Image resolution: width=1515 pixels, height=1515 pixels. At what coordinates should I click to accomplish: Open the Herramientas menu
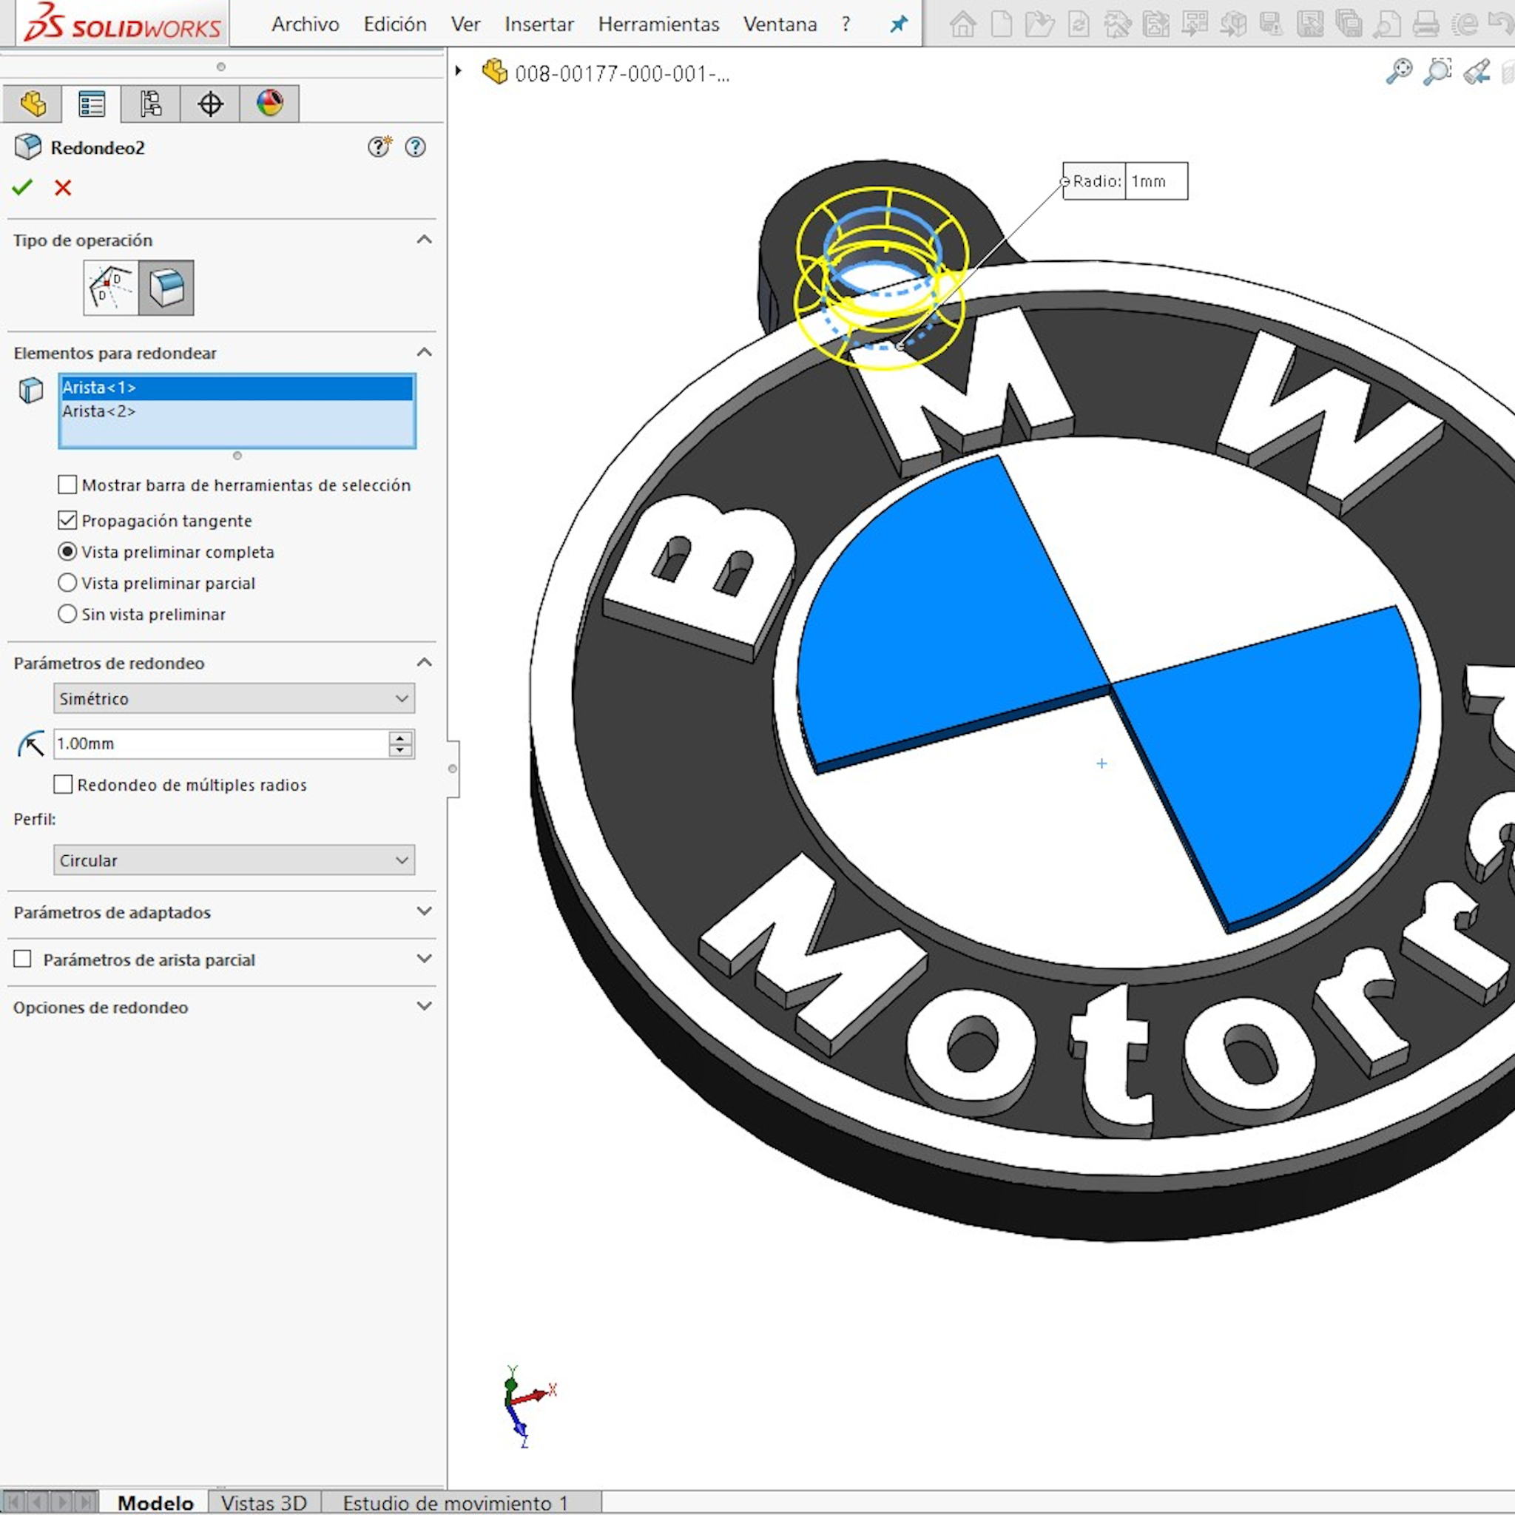coord(658,24)
